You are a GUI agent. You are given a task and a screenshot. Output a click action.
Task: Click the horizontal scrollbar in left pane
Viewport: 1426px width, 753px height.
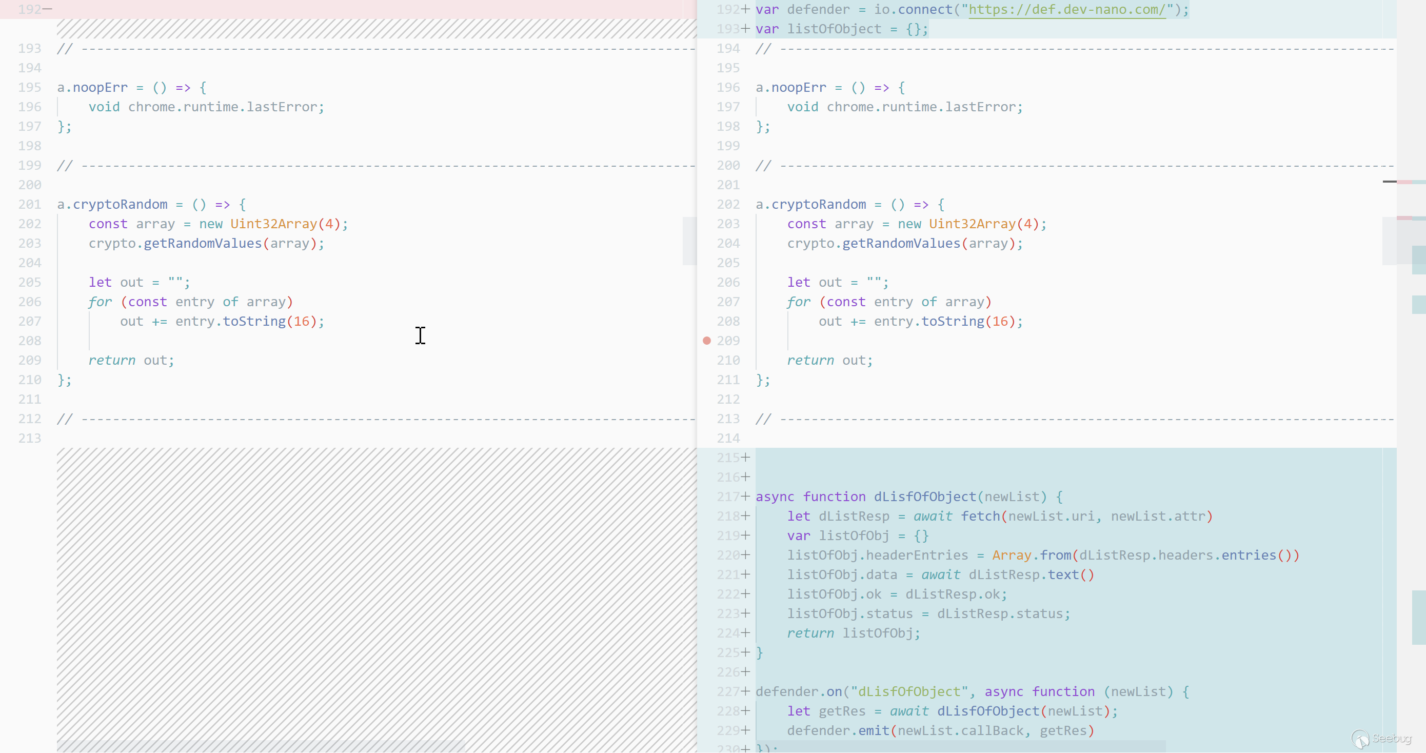[x=260, y=747]
